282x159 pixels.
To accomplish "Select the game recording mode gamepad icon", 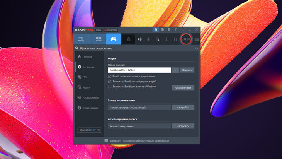I will click(x=114, y=39).
